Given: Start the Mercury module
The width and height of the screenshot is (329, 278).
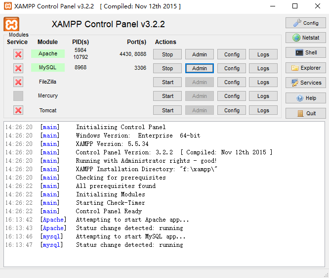Looking at the screenshot, I should pos(167,96).
